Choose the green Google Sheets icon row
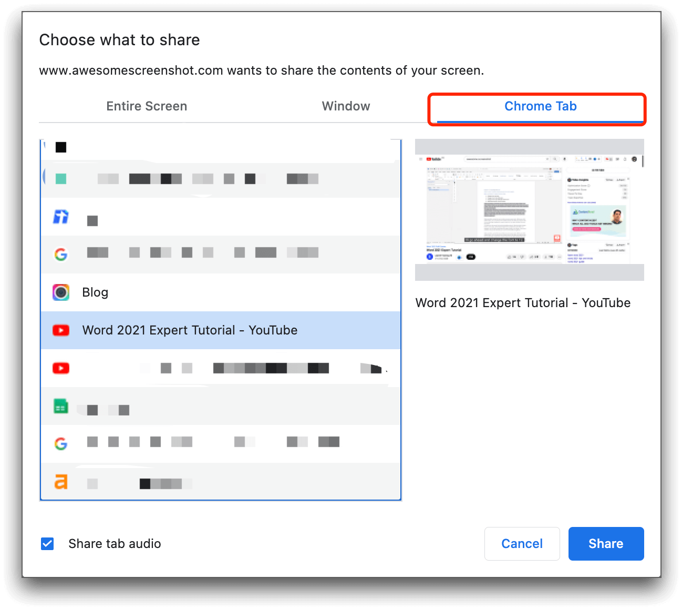Image resolution: width=682 pixels, height=609 pixels. tap(61, 407)
